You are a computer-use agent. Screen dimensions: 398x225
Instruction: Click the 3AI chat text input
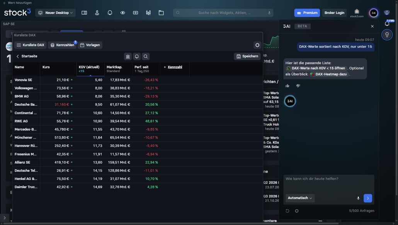[x=328, y=183]
